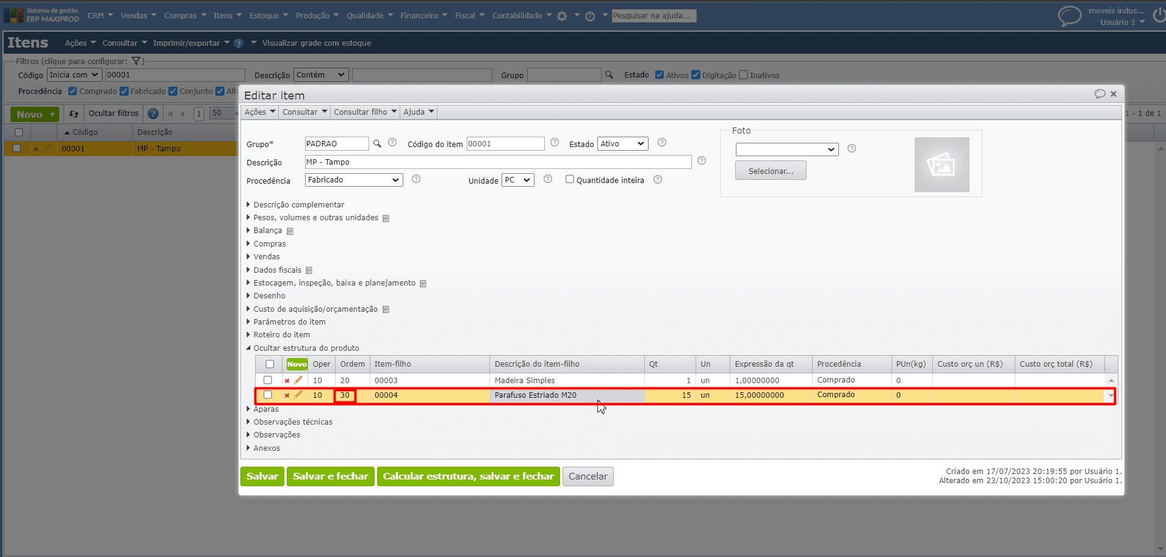Enable the Quantidade inteira checkbox
The width and height of the screenshot is (1166, 557).
[570, 179]
